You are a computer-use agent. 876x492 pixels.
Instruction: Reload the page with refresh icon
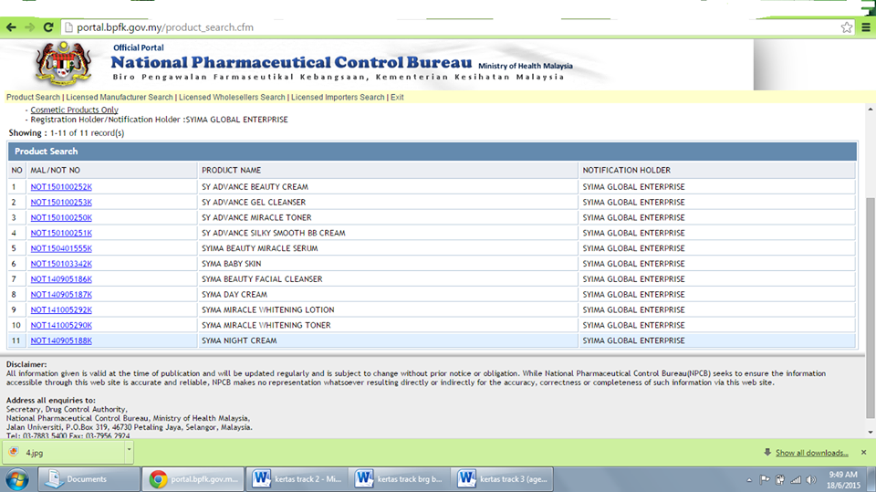pos(48,26)
